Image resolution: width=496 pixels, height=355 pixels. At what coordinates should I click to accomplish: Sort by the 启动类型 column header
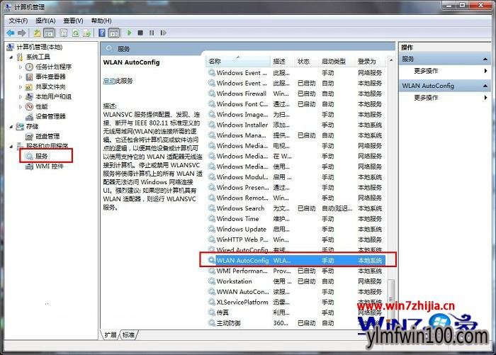337,62
